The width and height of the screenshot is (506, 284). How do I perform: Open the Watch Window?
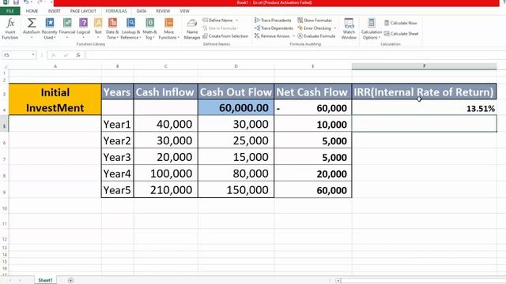(349, 28)
